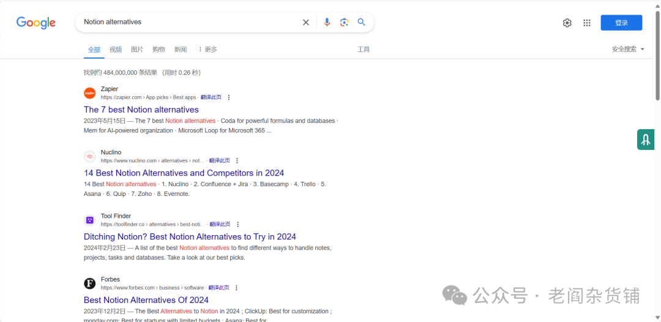Expand the 安全搜索 dropdown
Viewport: 661px width, 322px height.
pyautogui.click(x=628, y=50)
